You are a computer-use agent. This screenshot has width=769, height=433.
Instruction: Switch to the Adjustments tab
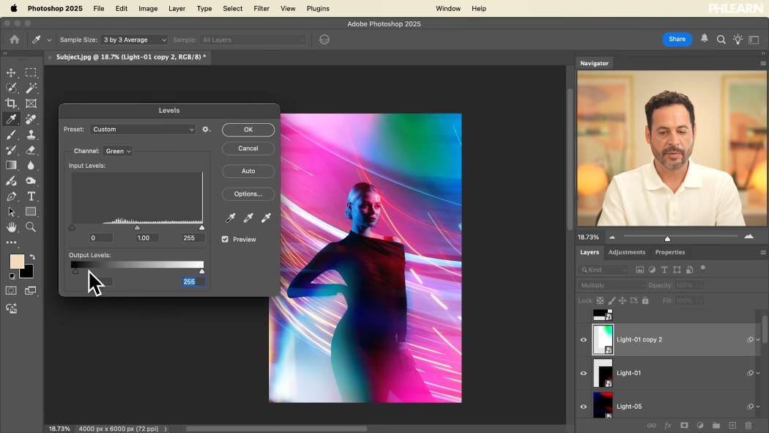click(x=627, y=252)
